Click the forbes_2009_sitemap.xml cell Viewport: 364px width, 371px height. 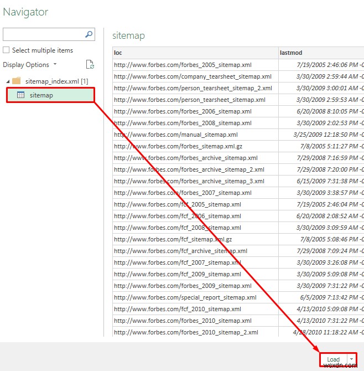click(x=195, y=286)
